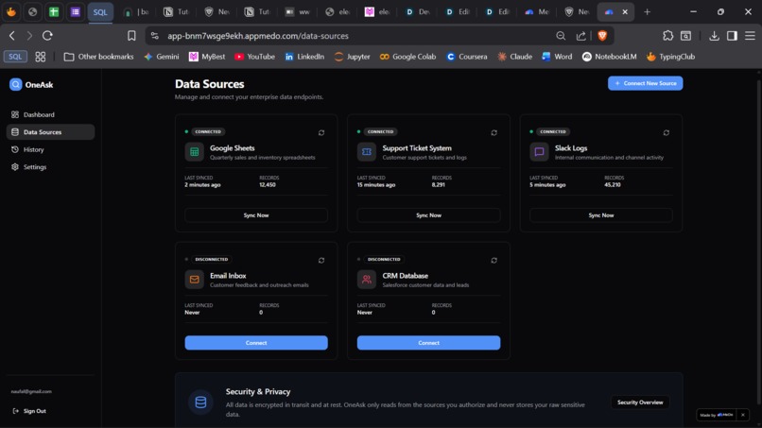Click the Brave shields lion icon

click(x=602, y=36)
